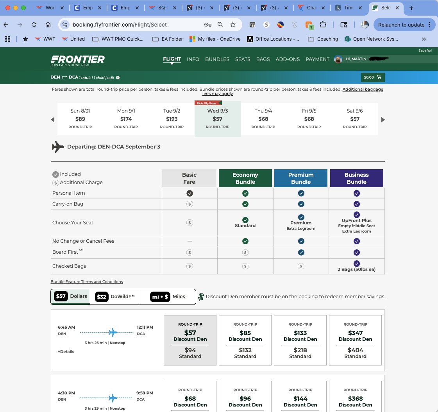
Task: Bookmark this page with star icon
Action: pos(233,25)
